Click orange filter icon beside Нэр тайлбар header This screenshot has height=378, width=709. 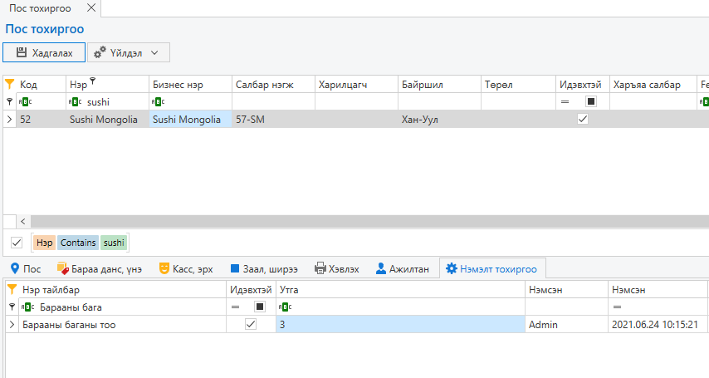click(12, 290)
